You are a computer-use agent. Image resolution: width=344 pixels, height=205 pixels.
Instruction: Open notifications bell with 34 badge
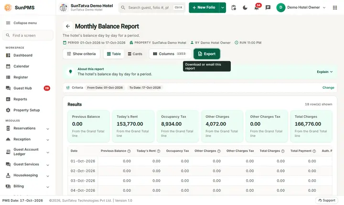[x=257, y=8]
